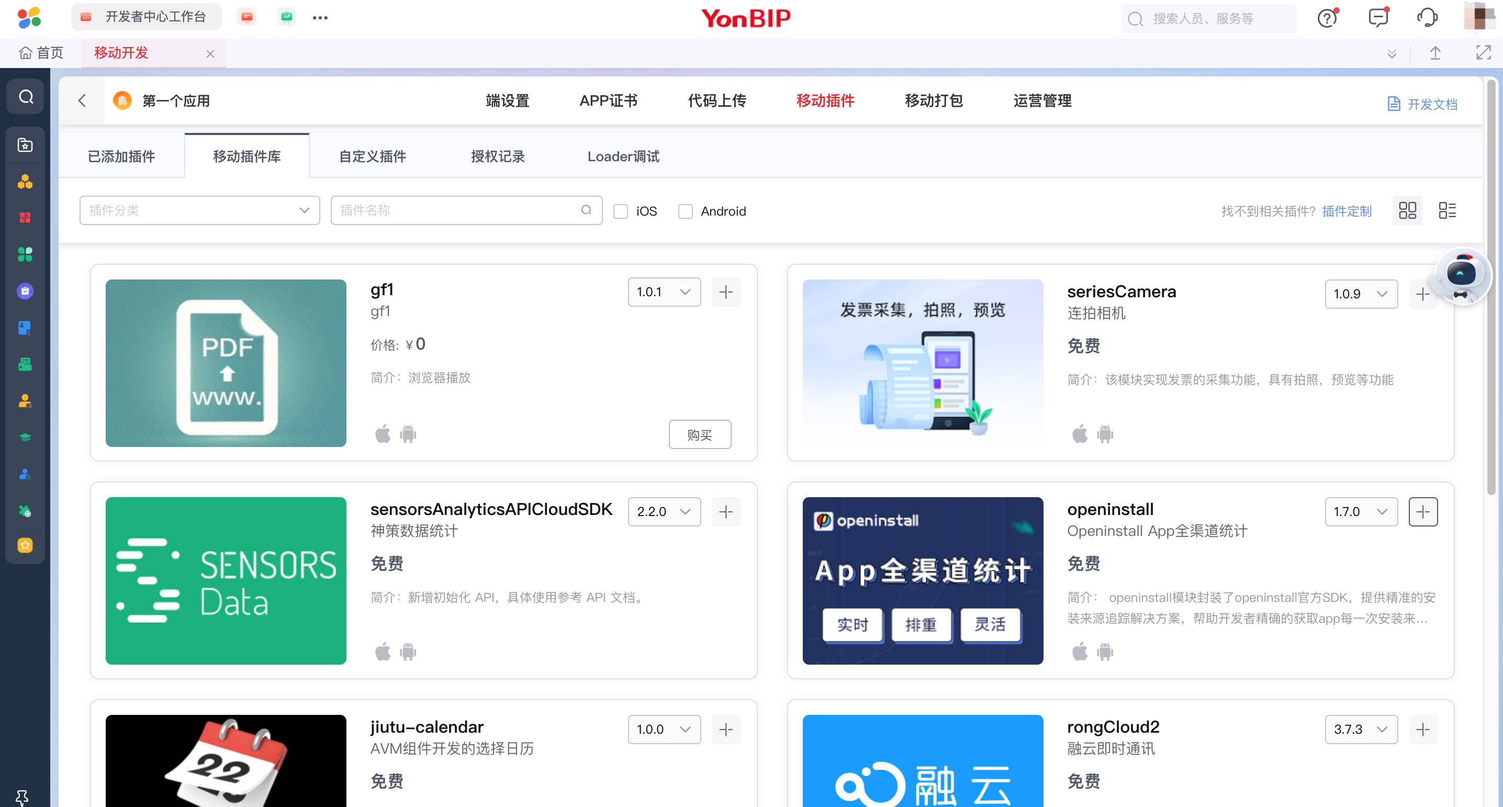Switch to list view layout

point(1447,211)
